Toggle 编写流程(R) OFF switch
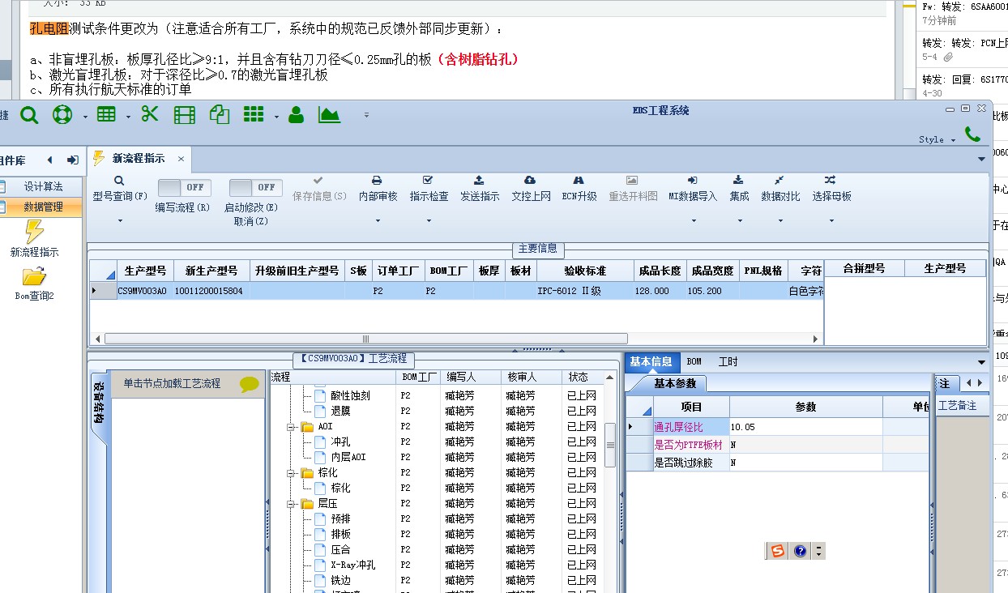1008x593 pixels. (183, 187)
